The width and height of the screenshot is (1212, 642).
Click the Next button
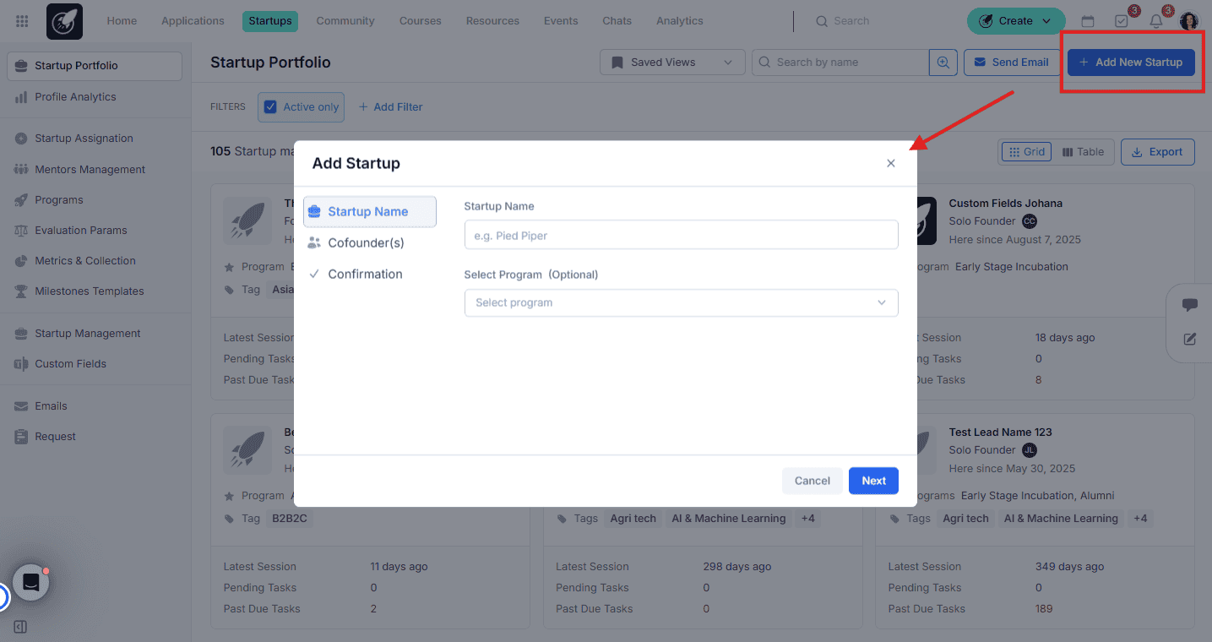tap(873, 481)
